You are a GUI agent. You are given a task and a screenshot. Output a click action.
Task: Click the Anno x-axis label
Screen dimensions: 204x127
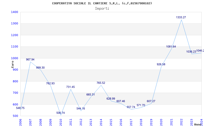[198, 124]
